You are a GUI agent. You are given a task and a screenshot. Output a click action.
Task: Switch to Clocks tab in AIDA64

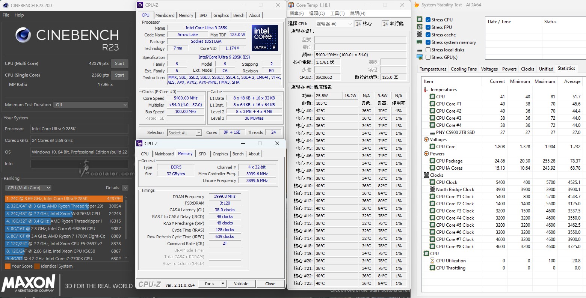pos(527,69)
